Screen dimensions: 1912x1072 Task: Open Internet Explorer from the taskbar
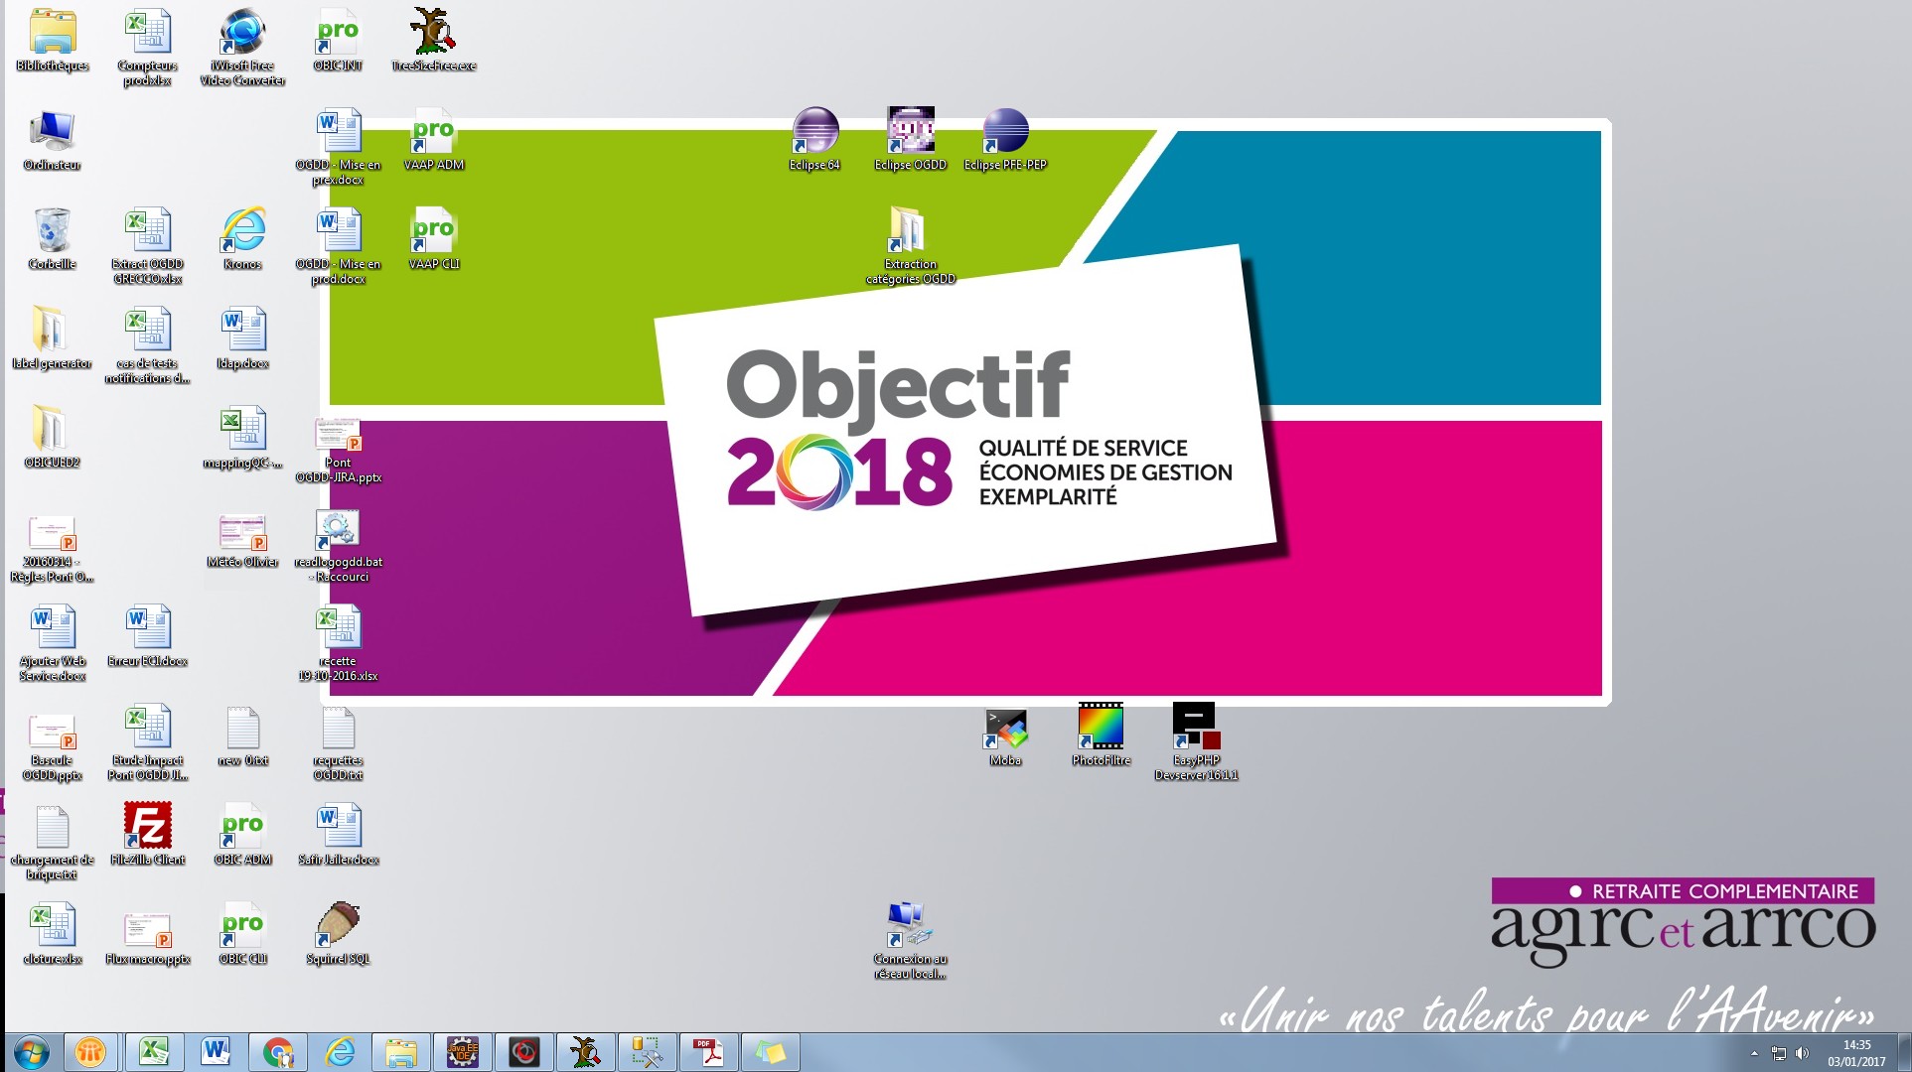pos(339,1052)
